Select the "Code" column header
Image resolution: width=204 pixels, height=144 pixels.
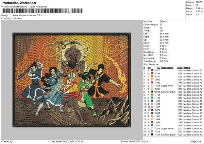coord(180,68)
